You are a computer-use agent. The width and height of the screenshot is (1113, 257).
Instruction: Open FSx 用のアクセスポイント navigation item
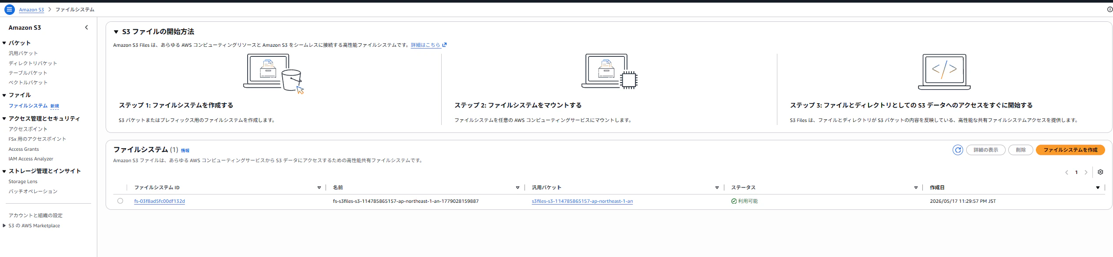37,139
